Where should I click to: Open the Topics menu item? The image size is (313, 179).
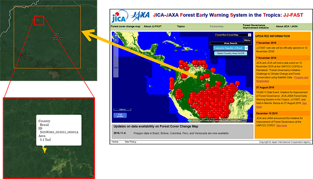181,26
